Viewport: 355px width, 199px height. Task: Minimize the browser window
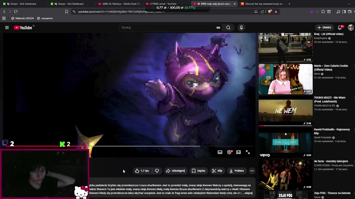pyautogui.click(x=349, y=4)
